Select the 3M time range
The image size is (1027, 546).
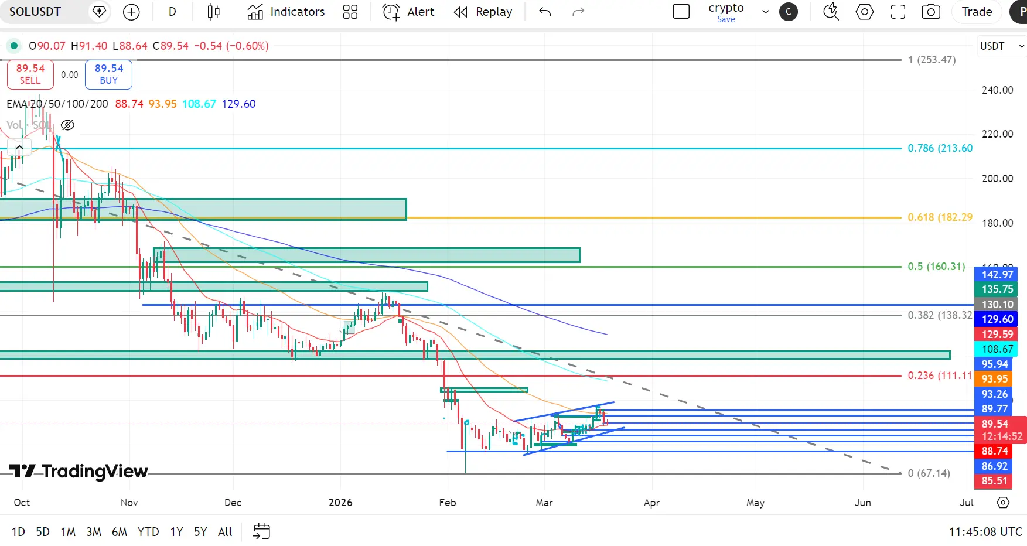point(94,532)
